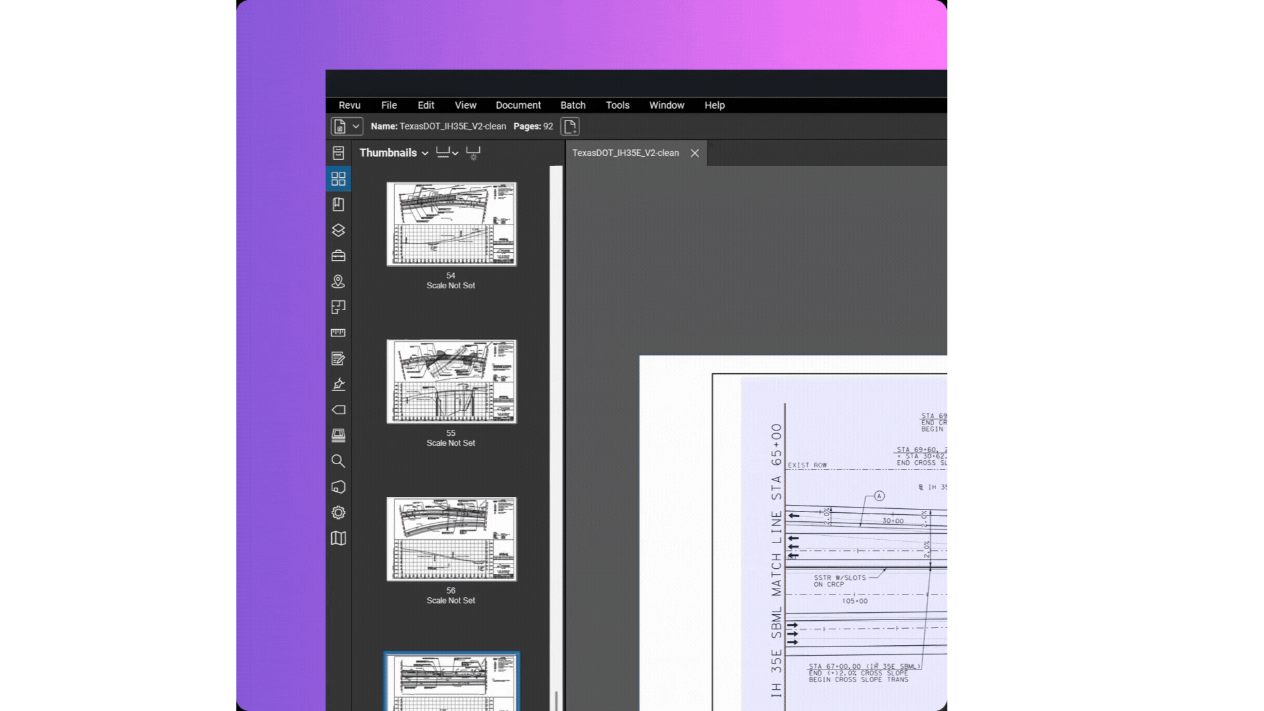Open the Settings gear panel icon

338,513
